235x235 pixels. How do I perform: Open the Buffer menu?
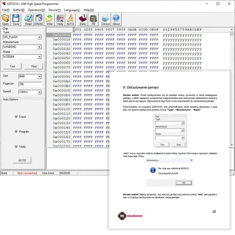click(x=19, y=10)
